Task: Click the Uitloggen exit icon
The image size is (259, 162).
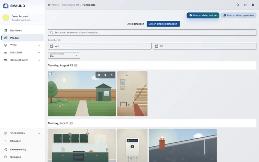Action: point(6,157)
